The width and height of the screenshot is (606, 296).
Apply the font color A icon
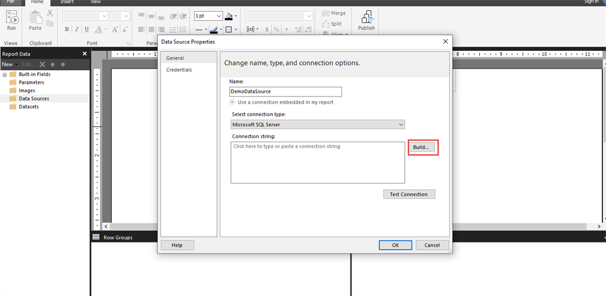coord(99,30)
